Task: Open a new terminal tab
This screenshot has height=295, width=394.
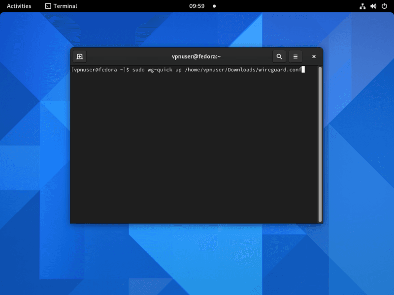Action: (x=80, y=57)
